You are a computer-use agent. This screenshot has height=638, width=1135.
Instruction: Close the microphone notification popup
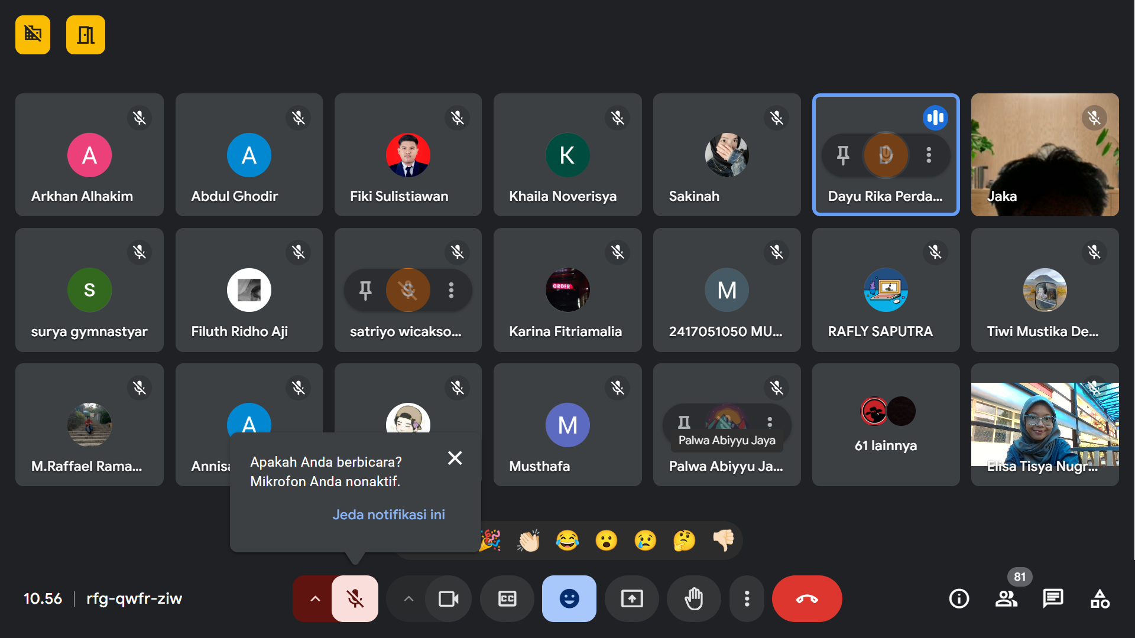pyautogui.click(x=455, y=458)
